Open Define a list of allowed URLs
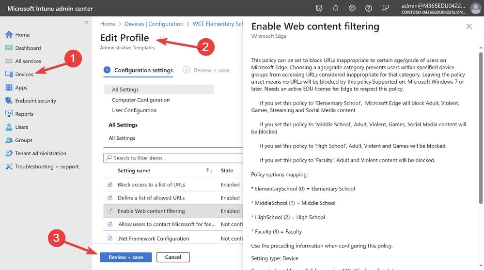Viewport: 484px width, 270px height. coord(151,198)
